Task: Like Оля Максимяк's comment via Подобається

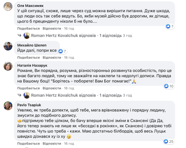Action: tap(28, 29)
